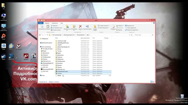Click the Свойства (Properties) icon

pos(113,27)
